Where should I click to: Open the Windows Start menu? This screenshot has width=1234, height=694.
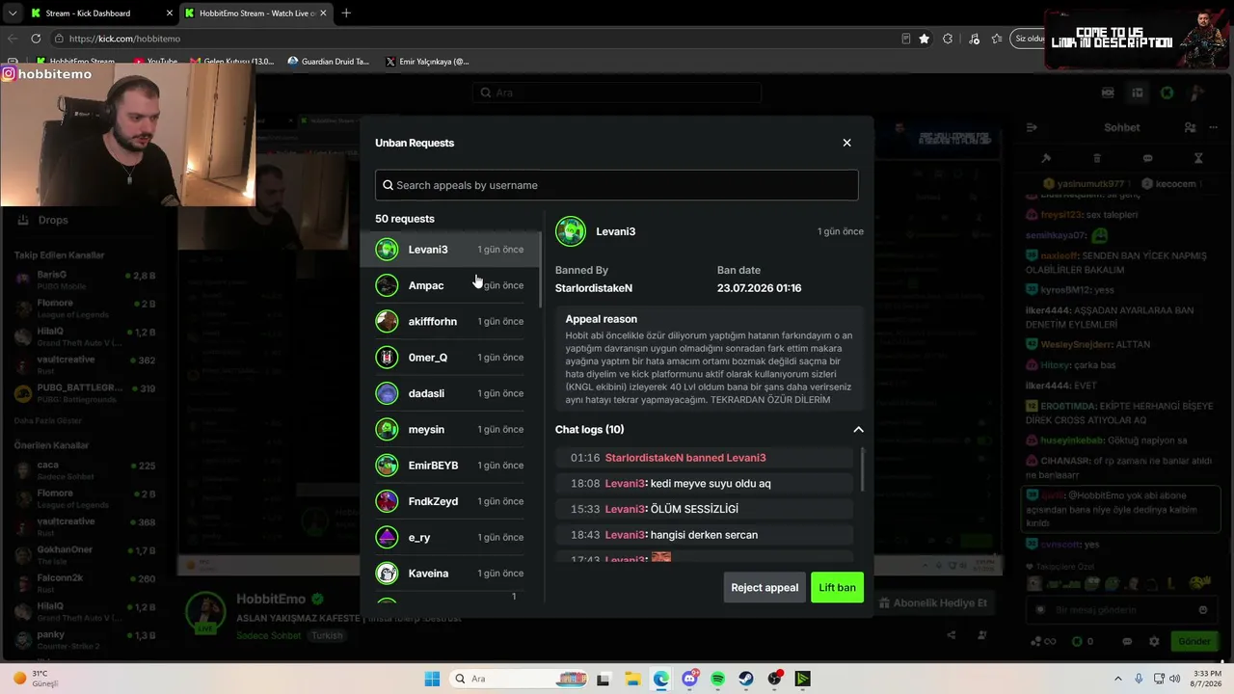[x=432, y=679]
